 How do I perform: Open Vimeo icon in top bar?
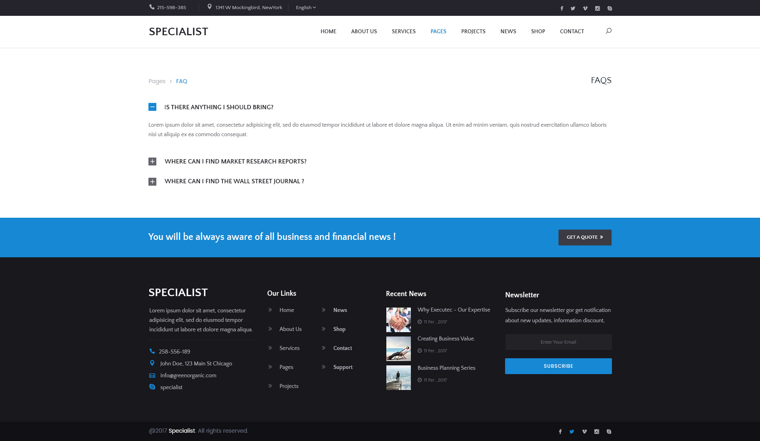pyautogui.click(x=585, y=8)
